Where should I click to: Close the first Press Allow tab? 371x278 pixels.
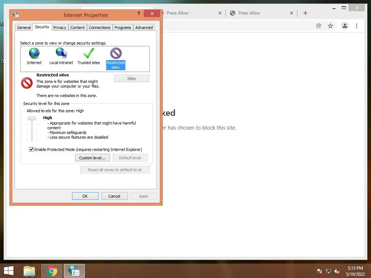(x=220, y=13)
